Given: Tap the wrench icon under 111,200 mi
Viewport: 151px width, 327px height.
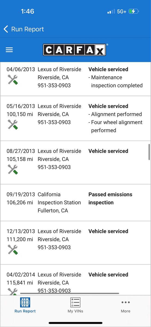Looking at the screenshot, I should tap(13, 249).
